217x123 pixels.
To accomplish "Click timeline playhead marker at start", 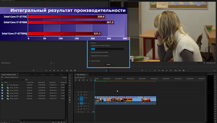I will (x=95, y=80).
